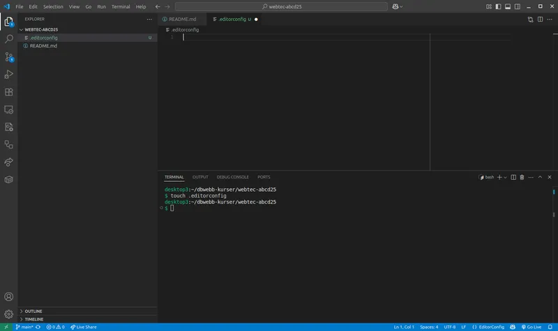Click the Go Back navigation arrow
Screen dimensions: 558x331
click(x=158, y=6)
